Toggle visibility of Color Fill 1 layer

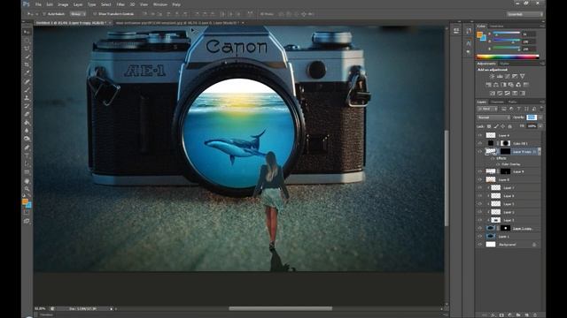coord(480,143)
